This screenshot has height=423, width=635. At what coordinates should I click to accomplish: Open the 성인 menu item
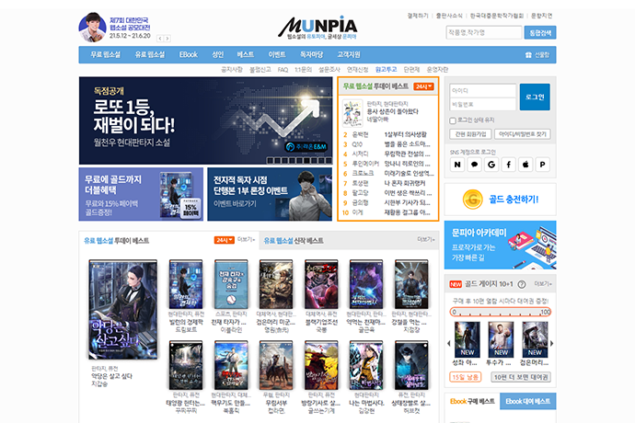coord(217,54)
